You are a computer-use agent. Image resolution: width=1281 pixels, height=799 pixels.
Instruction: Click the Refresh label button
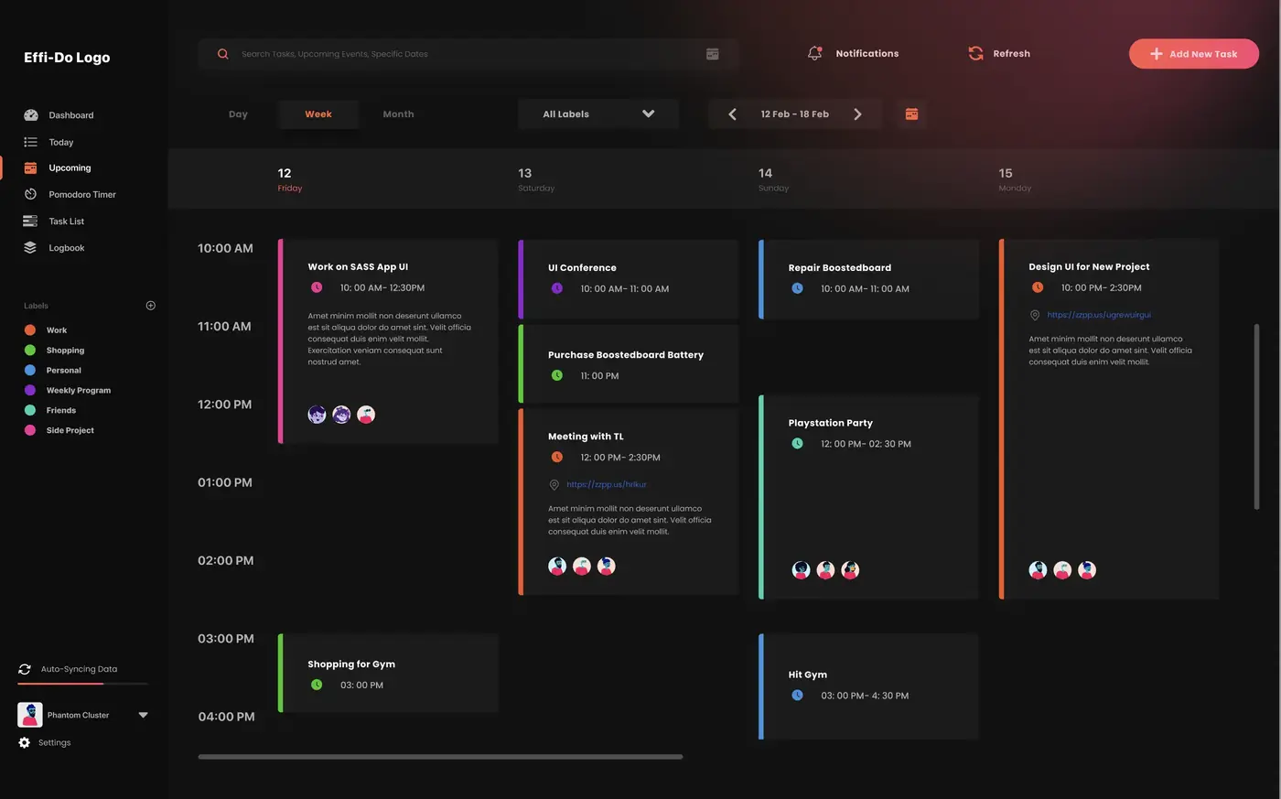coord(1012,53)
